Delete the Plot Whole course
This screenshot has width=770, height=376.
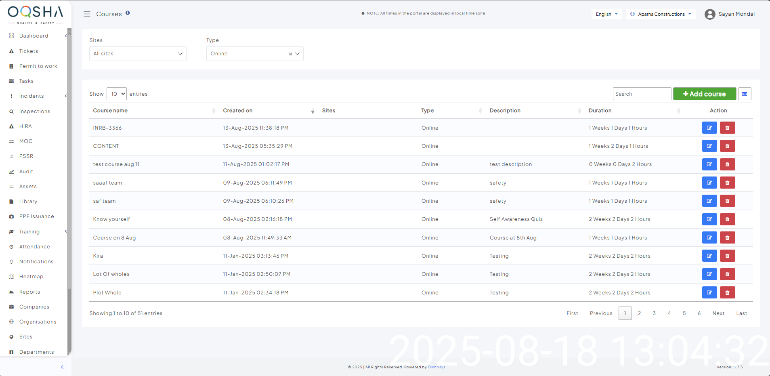click(x=727, y=293)
